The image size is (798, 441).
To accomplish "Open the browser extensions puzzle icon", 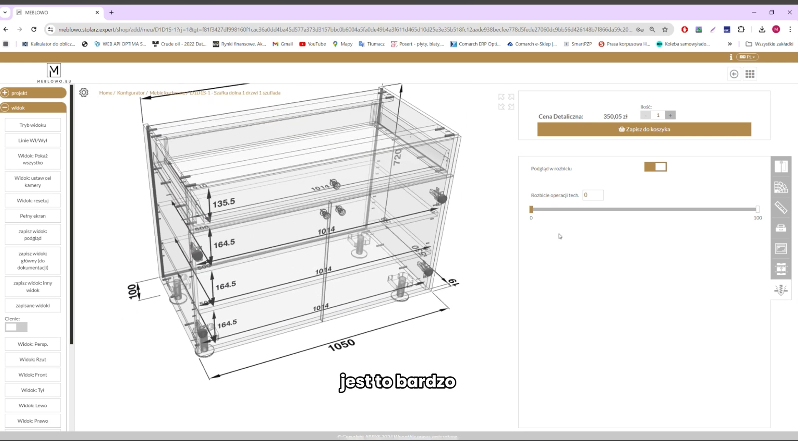I will pyautogui.click(x=741, y=29).
